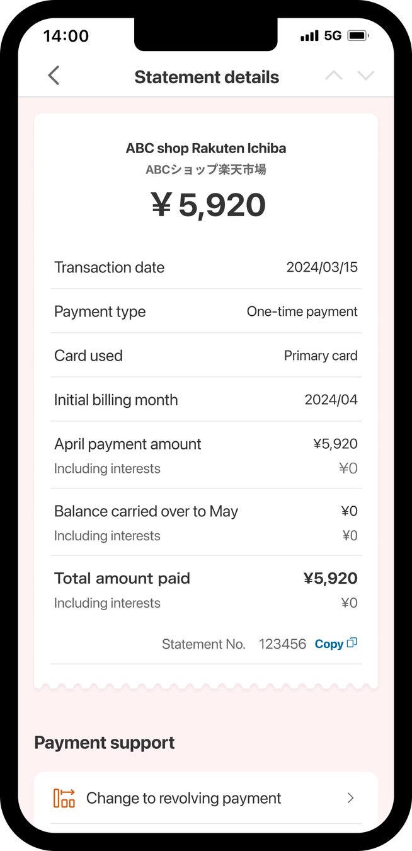Image resolution: width=412 pixels, height=851 pixels.
Task: Tap the signal strength bars icon
Action: click(x=309, y=36)
